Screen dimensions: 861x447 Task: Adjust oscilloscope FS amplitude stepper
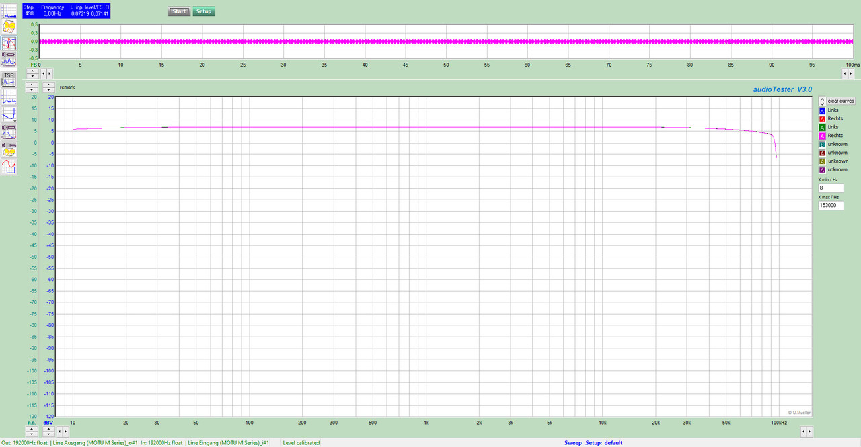click(32, 73)
